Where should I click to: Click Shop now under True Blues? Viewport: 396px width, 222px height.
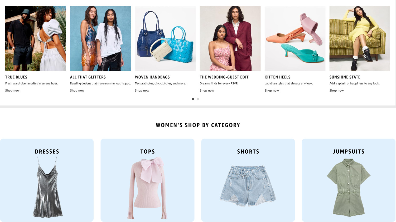click(12, 90)
